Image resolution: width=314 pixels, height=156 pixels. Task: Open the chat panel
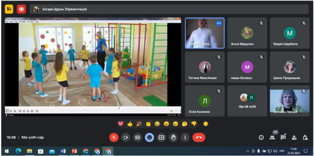(283, 137)
